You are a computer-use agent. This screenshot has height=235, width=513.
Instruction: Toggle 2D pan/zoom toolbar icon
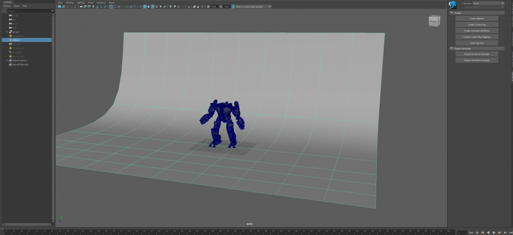(101, 6)
